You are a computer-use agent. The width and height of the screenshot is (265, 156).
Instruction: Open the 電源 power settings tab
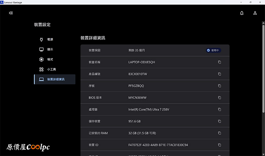[55, 39]
